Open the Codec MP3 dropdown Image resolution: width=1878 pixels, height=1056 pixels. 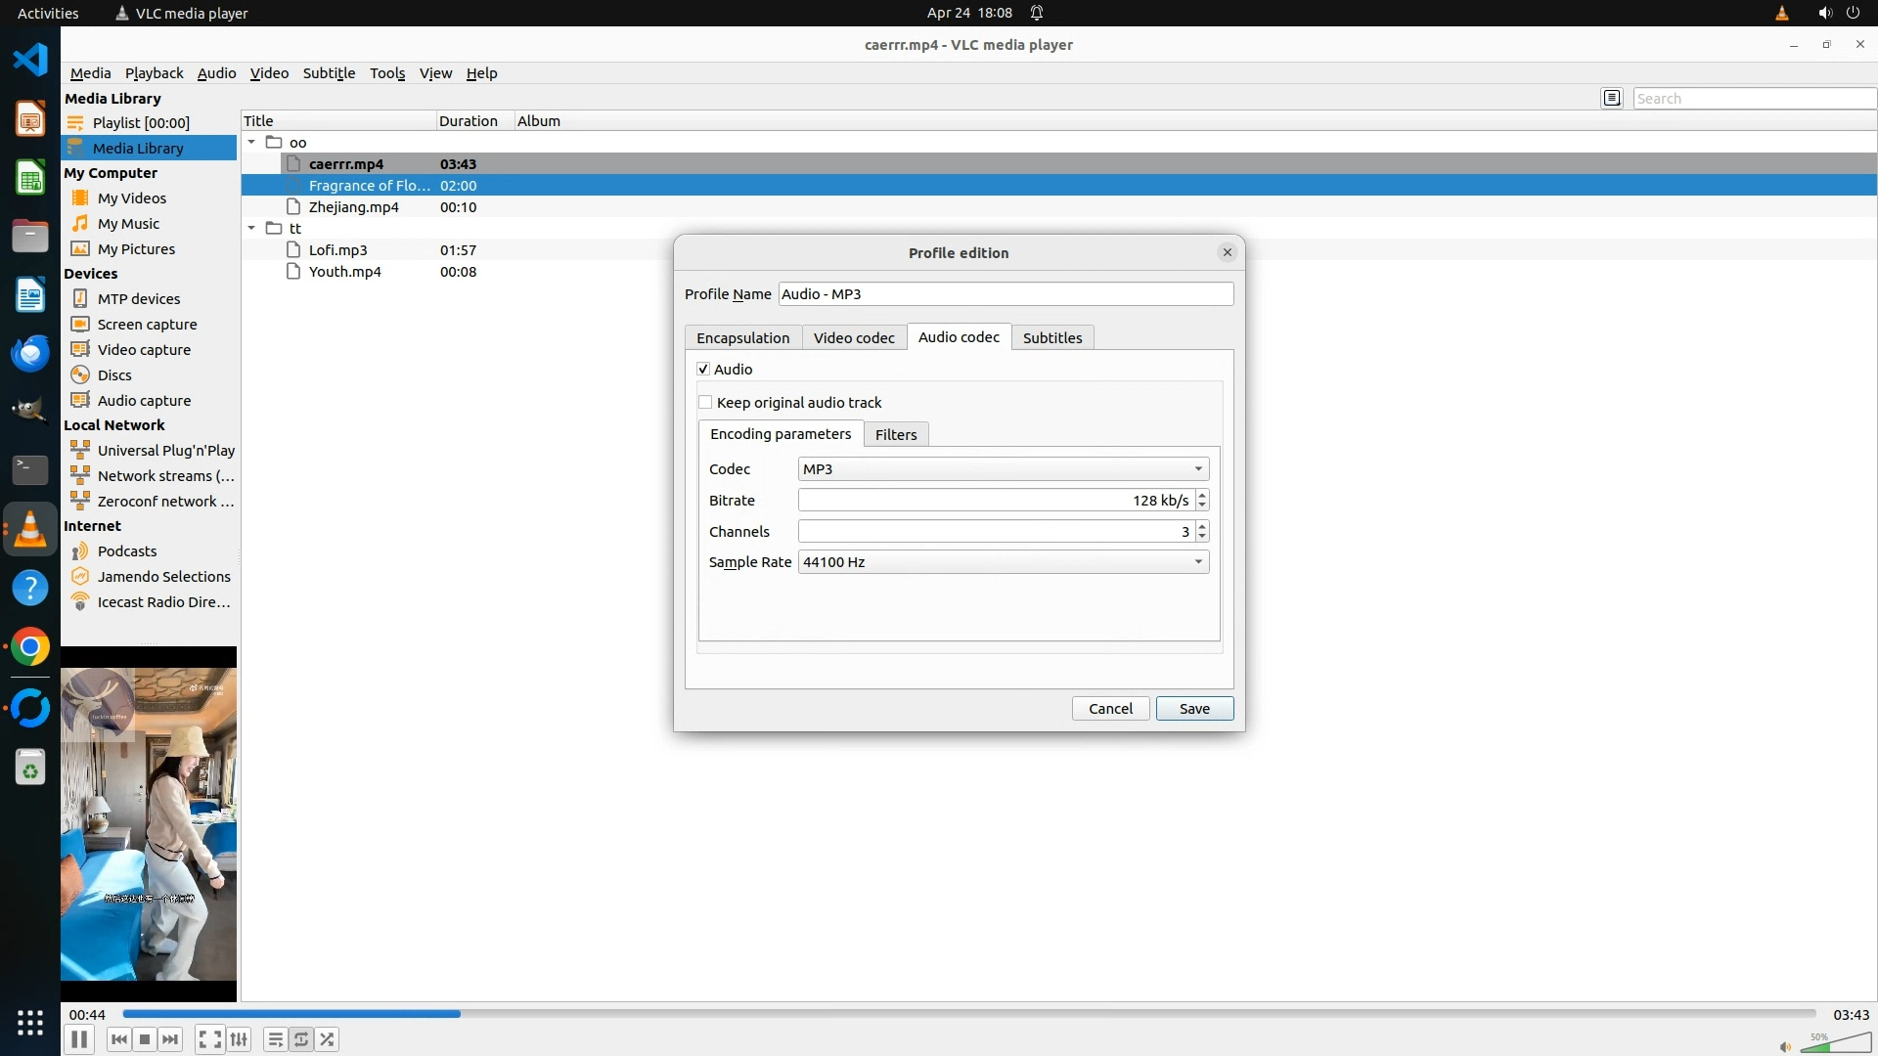coord(1003,469)
